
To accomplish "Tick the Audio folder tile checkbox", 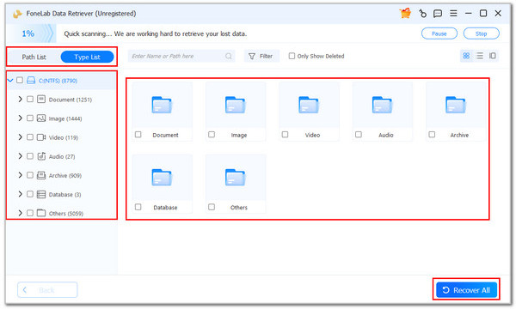I will (x=359, y=135).
